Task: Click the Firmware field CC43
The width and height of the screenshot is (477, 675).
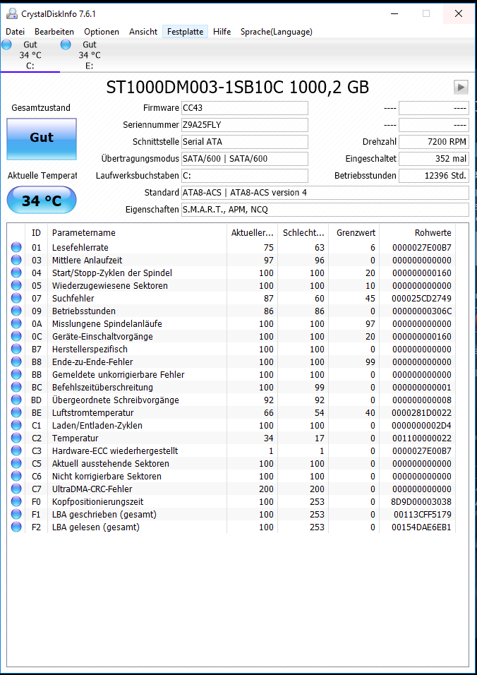Action: pyautogui.click(x=245, y=107)
